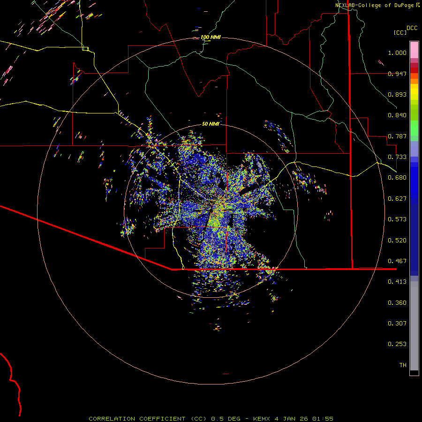This screenshot has width=422, height=422.
Task: Click the 50 NMI range ring label
Action: pos(211,124)
